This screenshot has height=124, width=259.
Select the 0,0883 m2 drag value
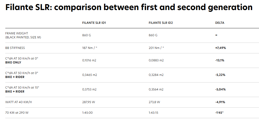click(156, 60)
